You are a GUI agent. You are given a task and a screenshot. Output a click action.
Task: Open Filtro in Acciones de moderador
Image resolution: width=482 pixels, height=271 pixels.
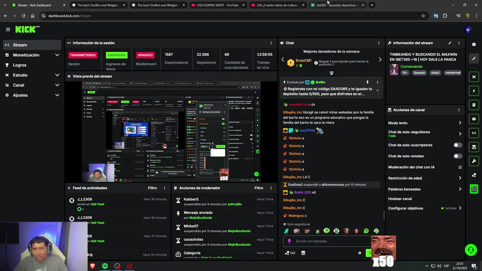tap(259, 188)
